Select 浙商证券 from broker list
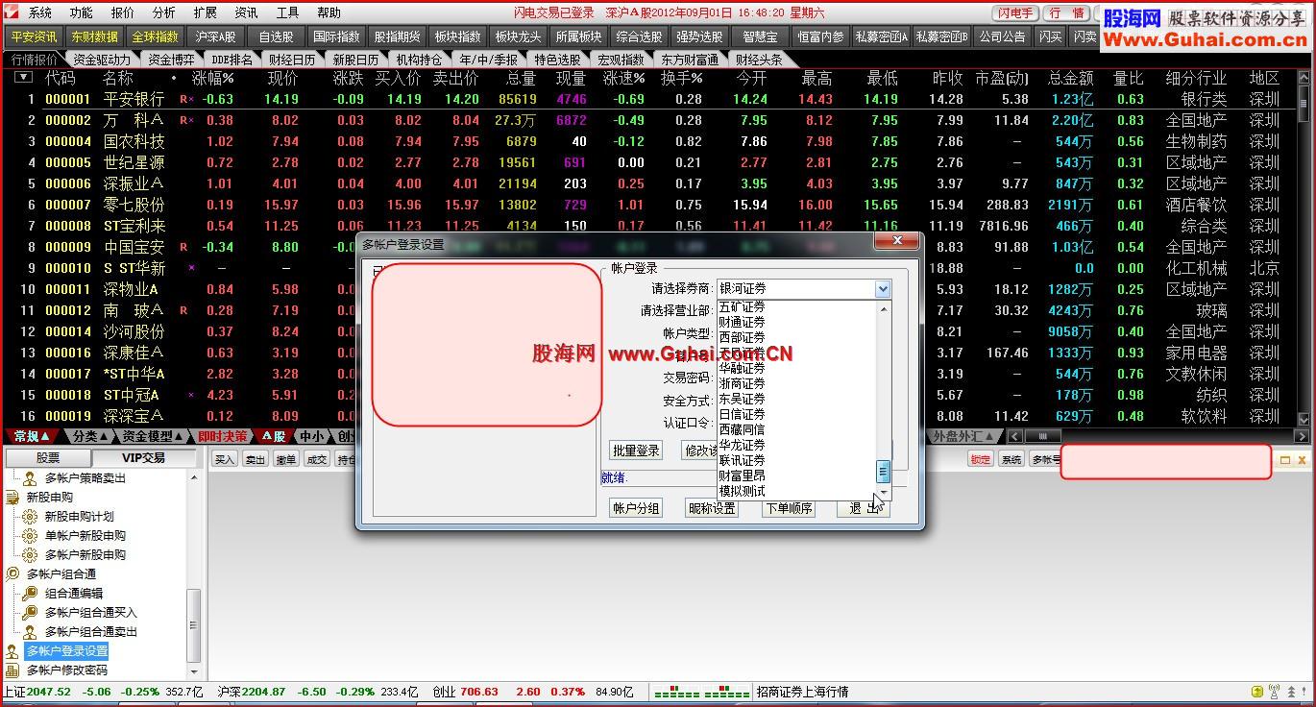The height and width of the screenshot is (707, 1316). click(x=742, y=383)
